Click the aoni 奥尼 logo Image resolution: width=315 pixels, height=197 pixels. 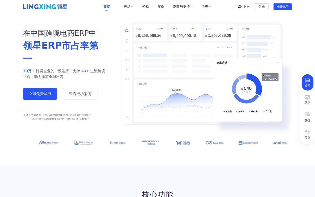pyautogui.click(x=280, y=143)
